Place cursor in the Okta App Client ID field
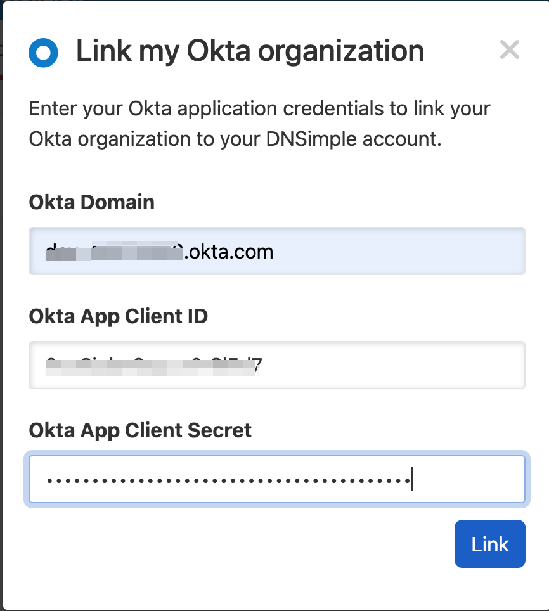This screenshot has width=549, height=611. pos(276,365)
